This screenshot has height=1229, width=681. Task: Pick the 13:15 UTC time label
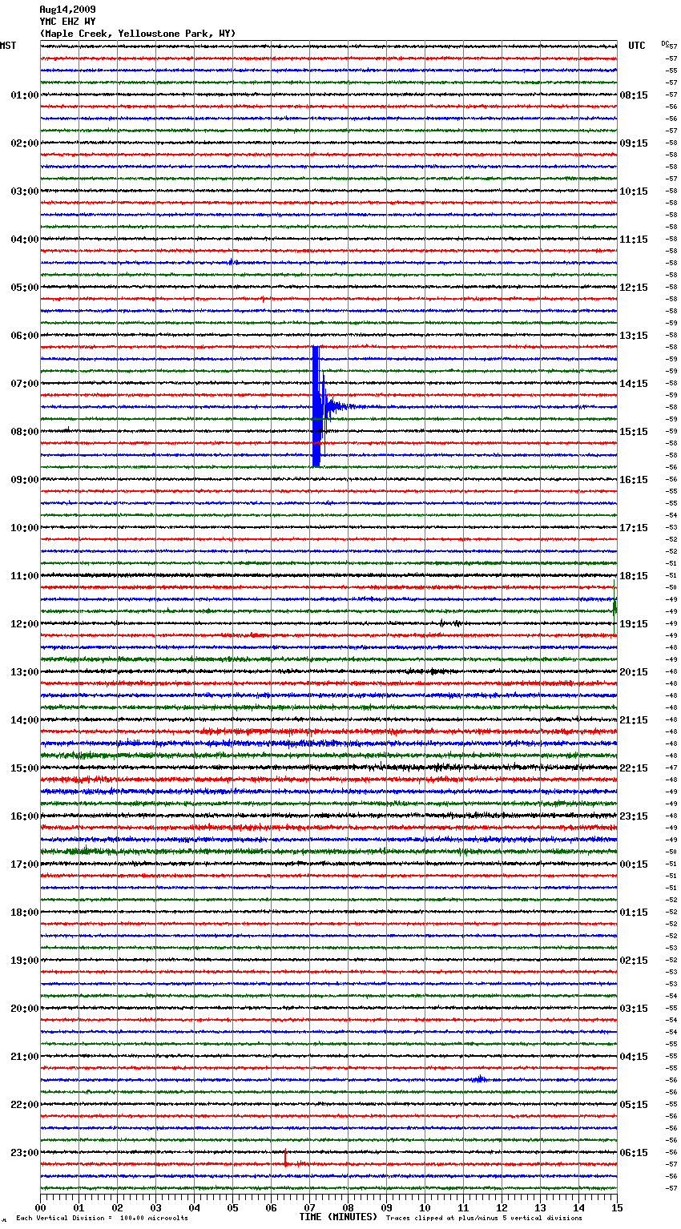pyautogui.click(x=634, y=336)
